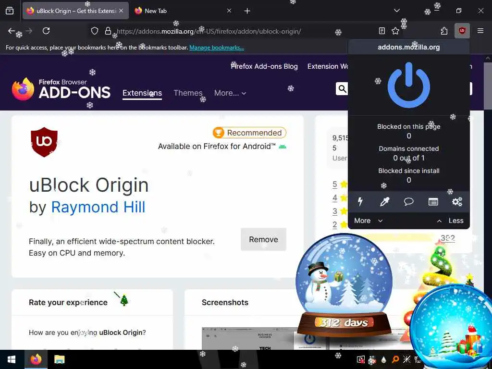492x369 pixels.
Task: Toggle uBlock Origin power button for this site
Action: (x=408, y=85)
